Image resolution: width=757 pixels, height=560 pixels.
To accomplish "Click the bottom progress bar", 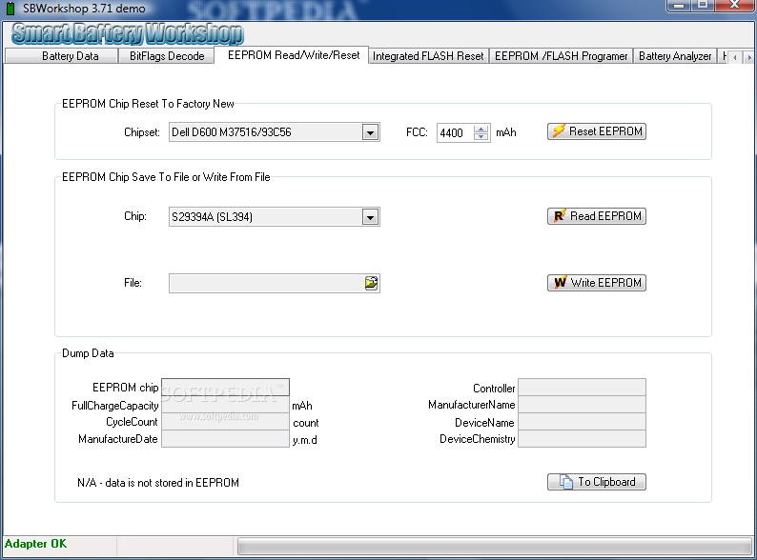I will (x=495, y=547).
